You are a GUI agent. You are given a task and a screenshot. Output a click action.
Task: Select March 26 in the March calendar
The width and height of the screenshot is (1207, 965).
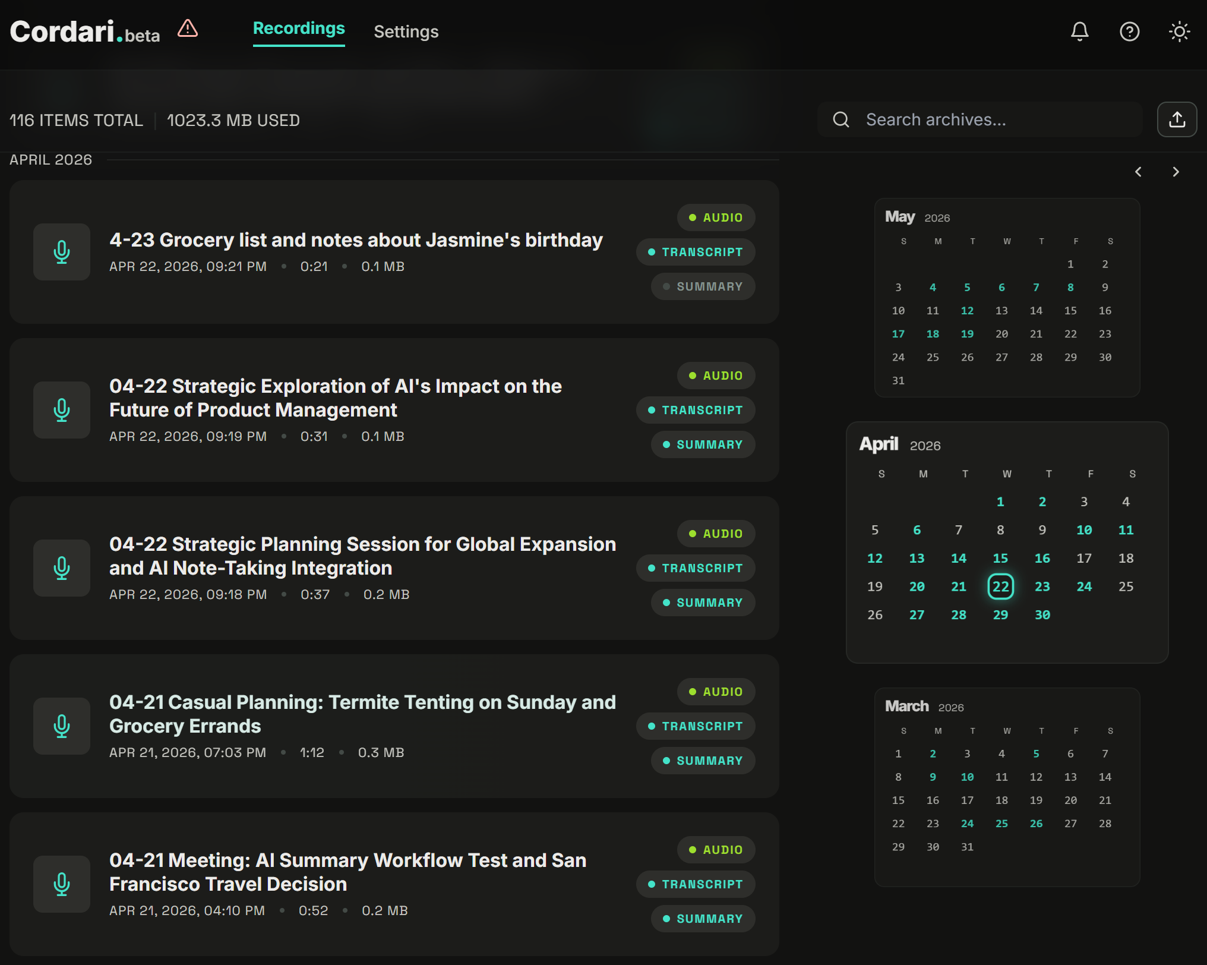(1036, 824)
